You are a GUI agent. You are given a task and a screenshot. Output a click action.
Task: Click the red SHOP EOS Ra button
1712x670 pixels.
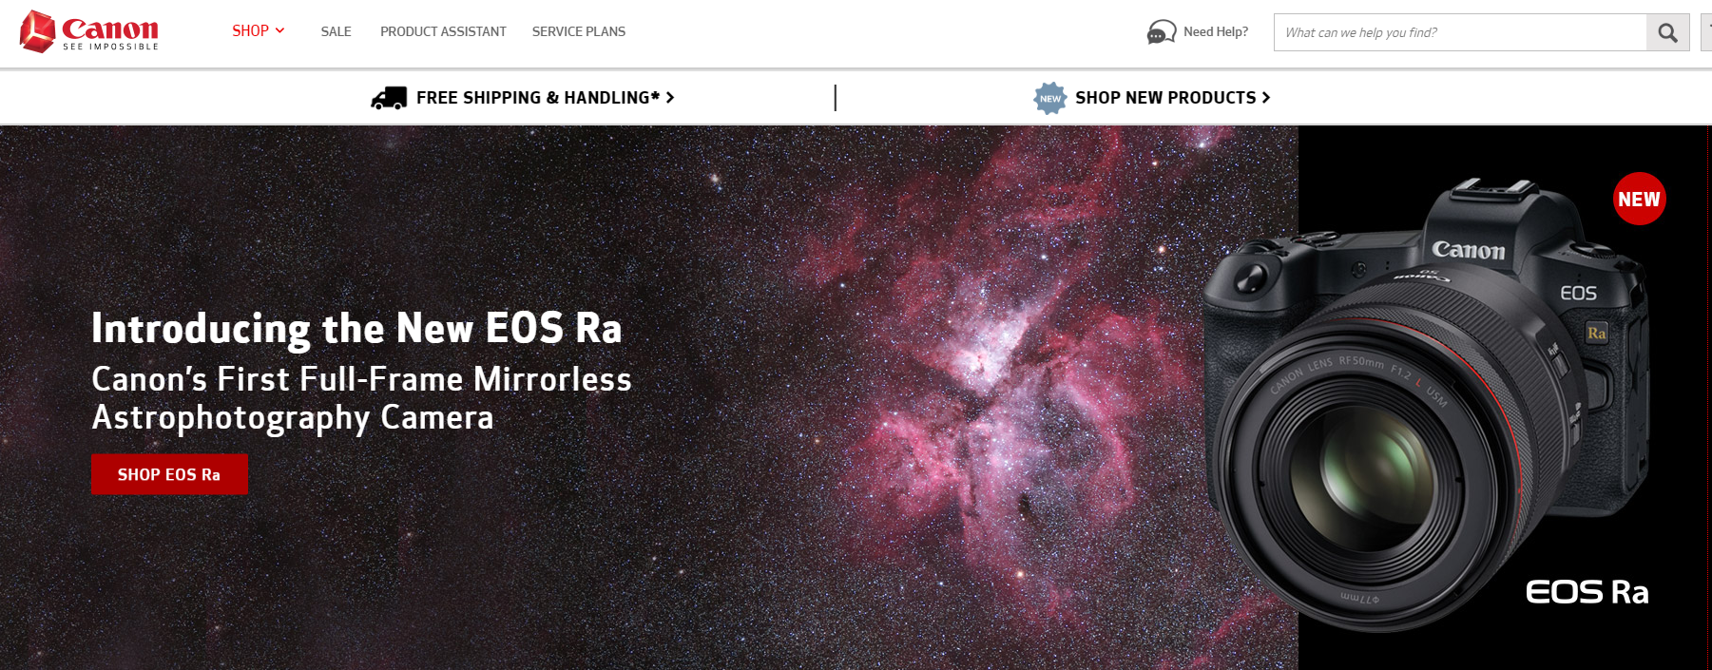[x=169, y=474]
